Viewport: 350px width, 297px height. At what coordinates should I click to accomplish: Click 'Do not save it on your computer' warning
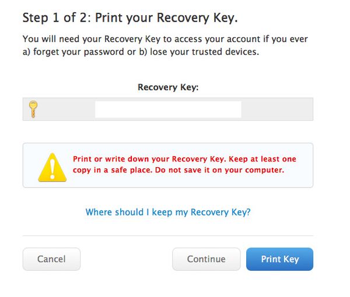coord(220,170)
